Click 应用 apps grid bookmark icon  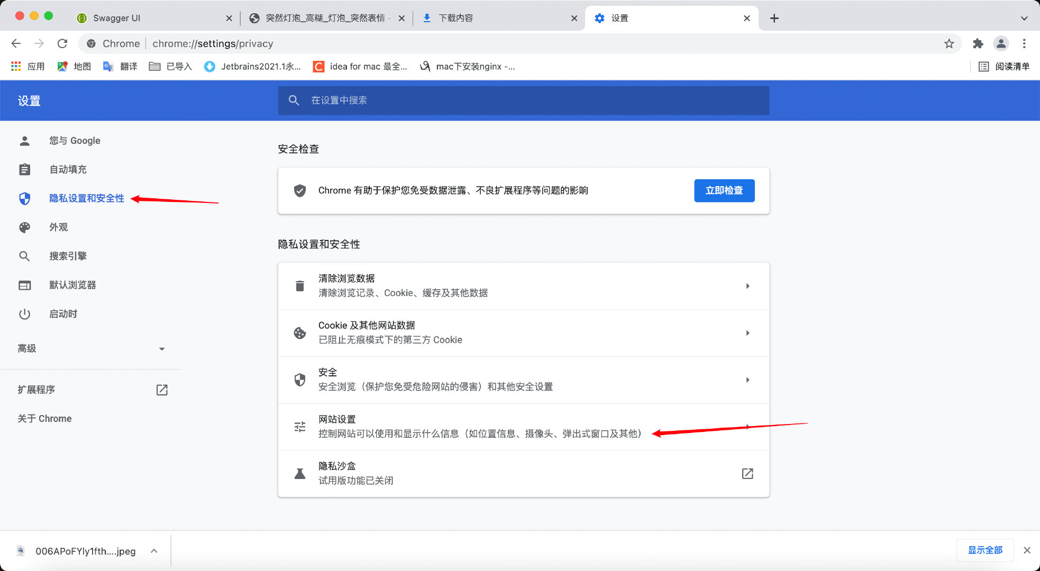click(16, 67)
